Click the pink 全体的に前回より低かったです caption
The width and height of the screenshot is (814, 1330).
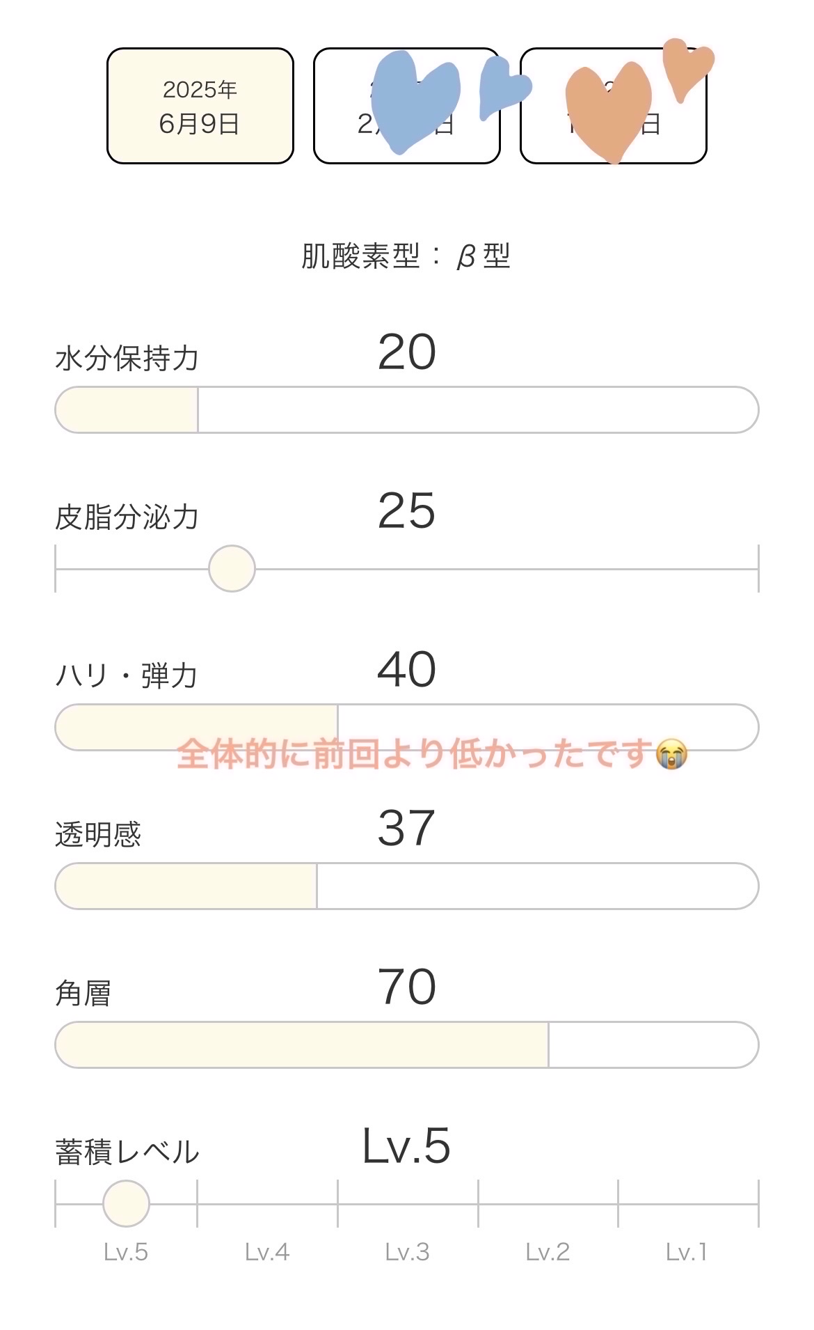(414, 753)
